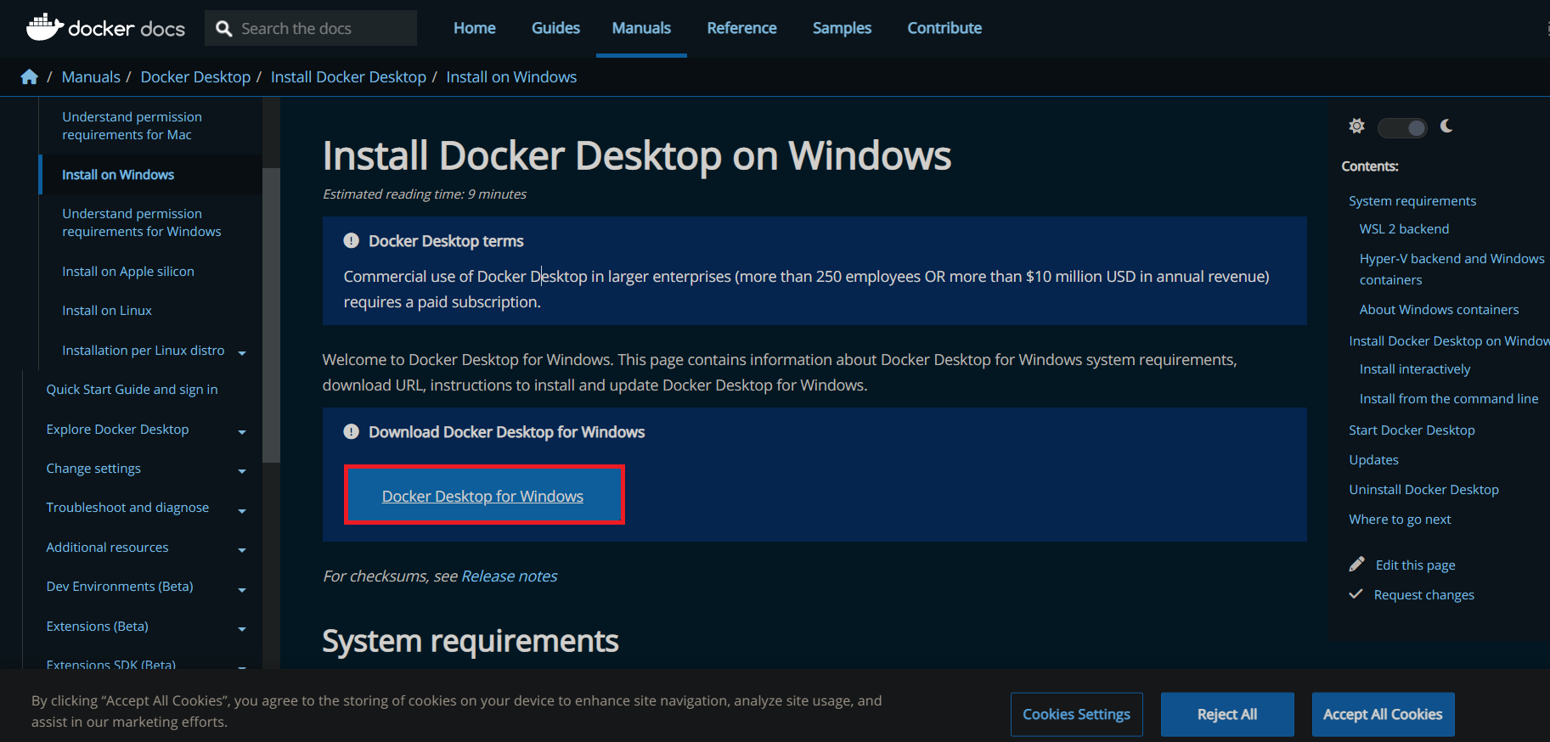
Task: Click the Edit this page link
Action: coord(1415,565)
